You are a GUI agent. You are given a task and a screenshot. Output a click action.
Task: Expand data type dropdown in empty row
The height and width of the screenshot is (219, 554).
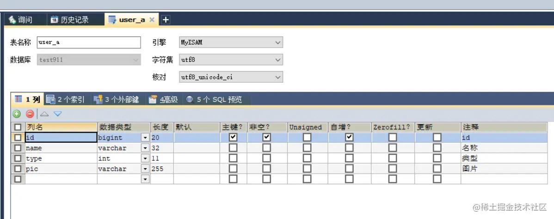(x=145, y=179)
